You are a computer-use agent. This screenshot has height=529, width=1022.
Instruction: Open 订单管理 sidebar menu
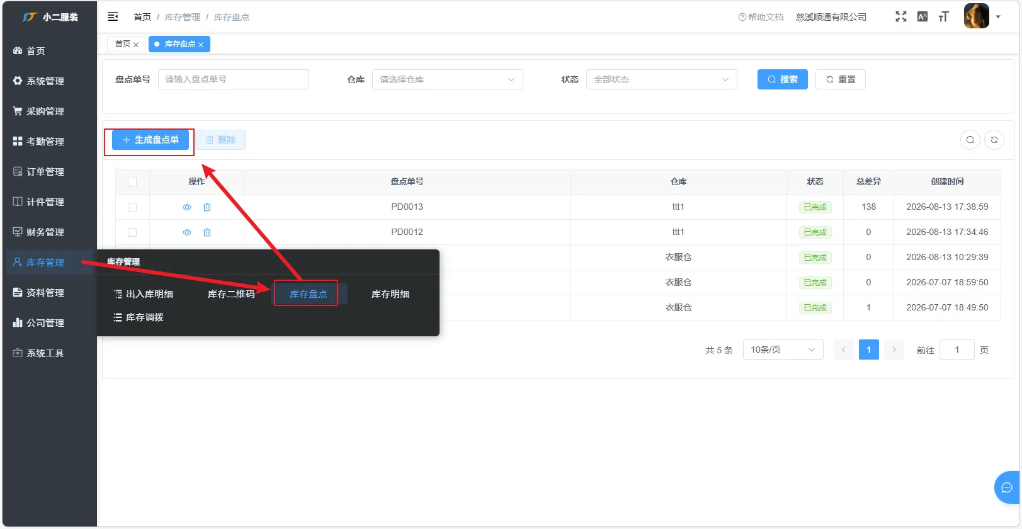point(50,172)
